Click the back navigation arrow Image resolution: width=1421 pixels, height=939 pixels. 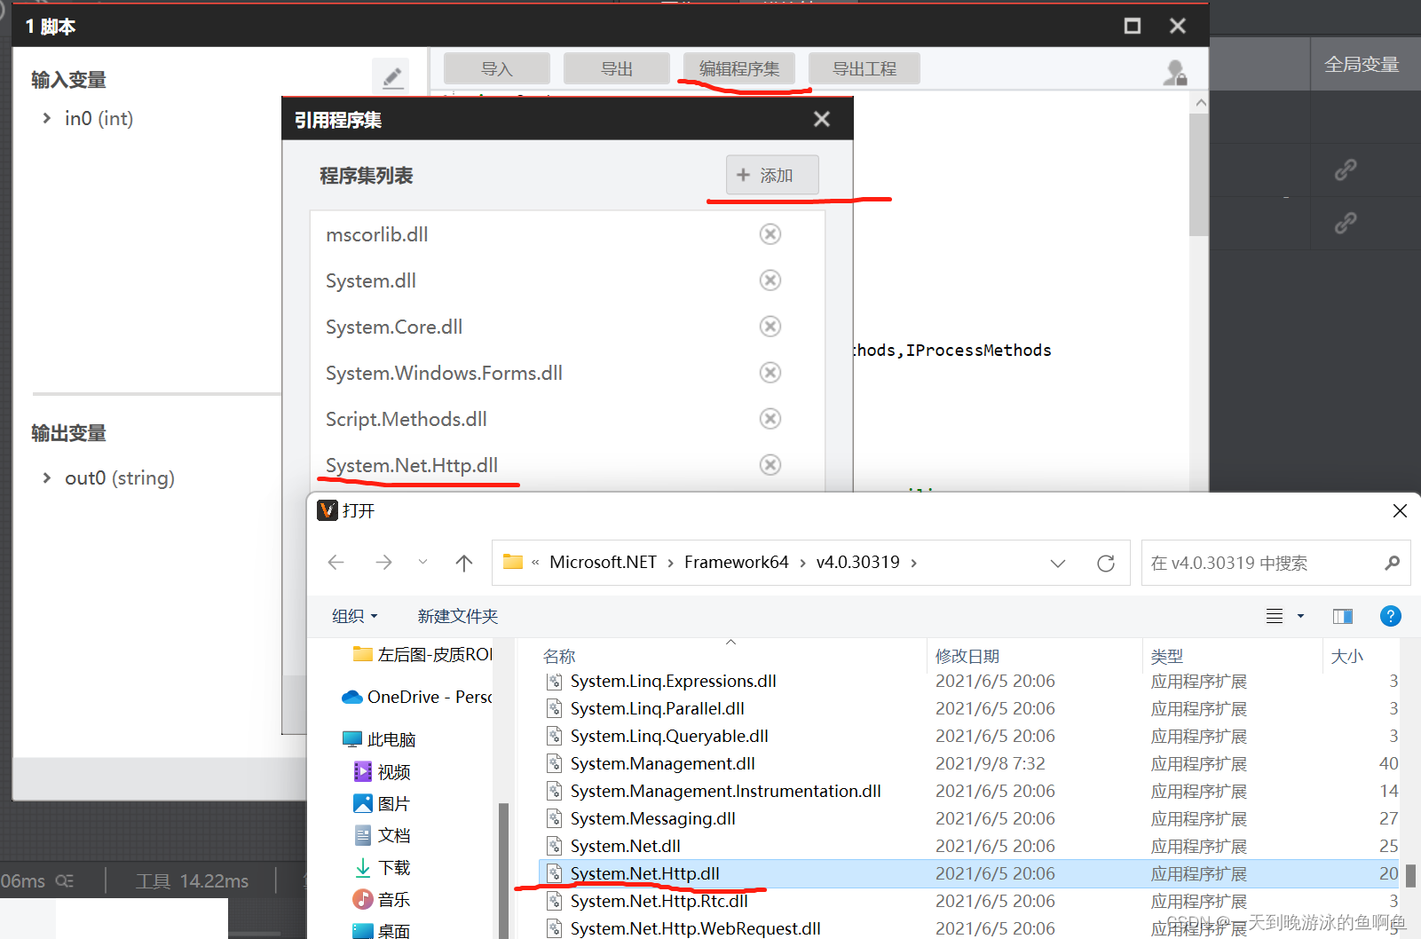(336, 562)
